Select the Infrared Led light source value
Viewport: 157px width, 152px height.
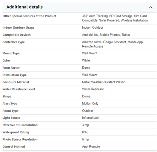point(90,118)
